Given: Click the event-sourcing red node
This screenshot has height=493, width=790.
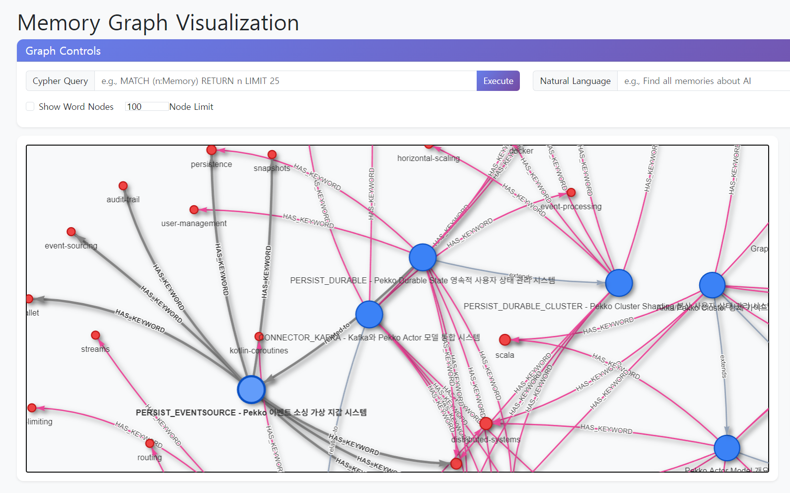Looking at the screenshot, I should (71, 232).
